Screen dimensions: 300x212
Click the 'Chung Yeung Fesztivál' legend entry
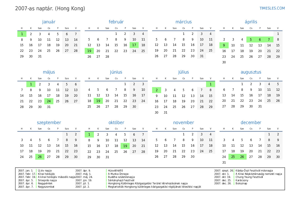pyautogui.click(x=249, y=177)
